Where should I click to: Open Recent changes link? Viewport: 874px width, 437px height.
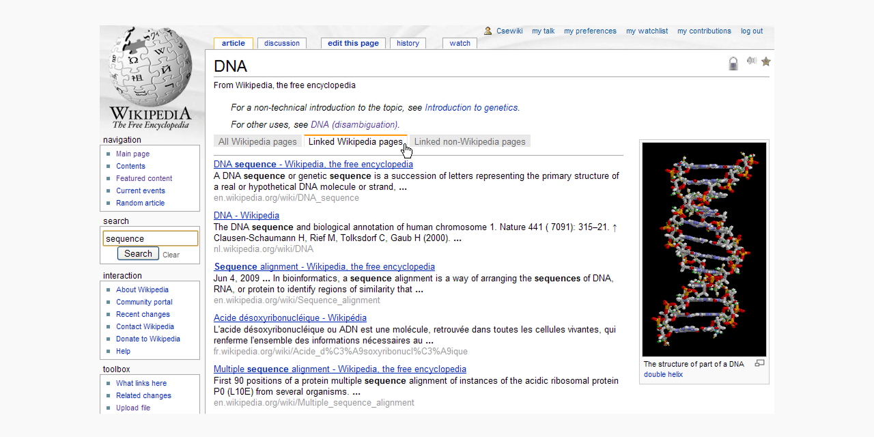point(143,314)
